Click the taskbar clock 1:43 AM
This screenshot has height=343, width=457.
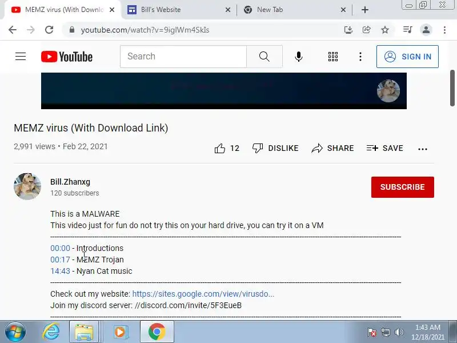coord(428,332)
